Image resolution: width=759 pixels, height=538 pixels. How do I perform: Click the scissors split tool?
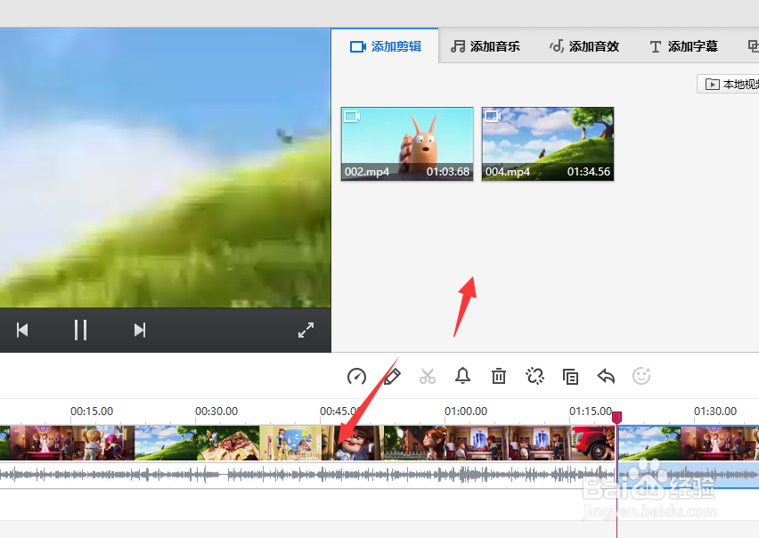(x=428, y=376)
